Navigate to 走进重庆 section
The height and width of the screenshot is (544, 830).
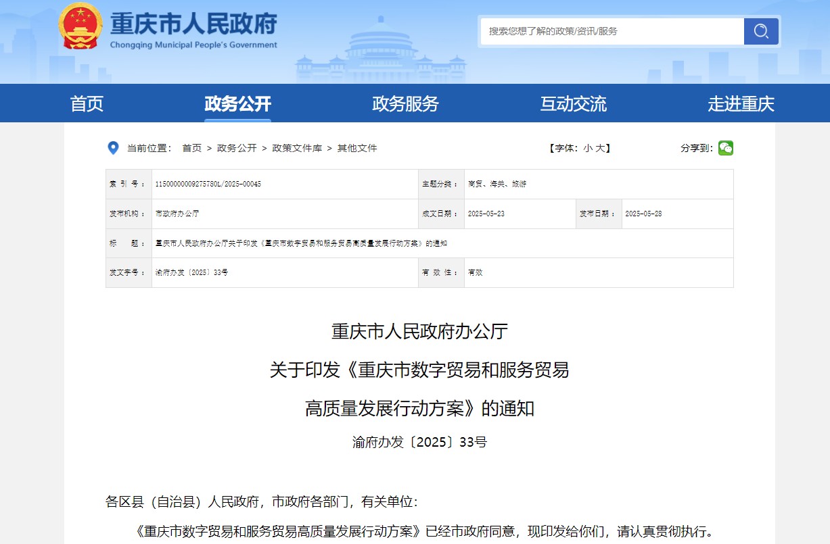click(x=741, y=104)
